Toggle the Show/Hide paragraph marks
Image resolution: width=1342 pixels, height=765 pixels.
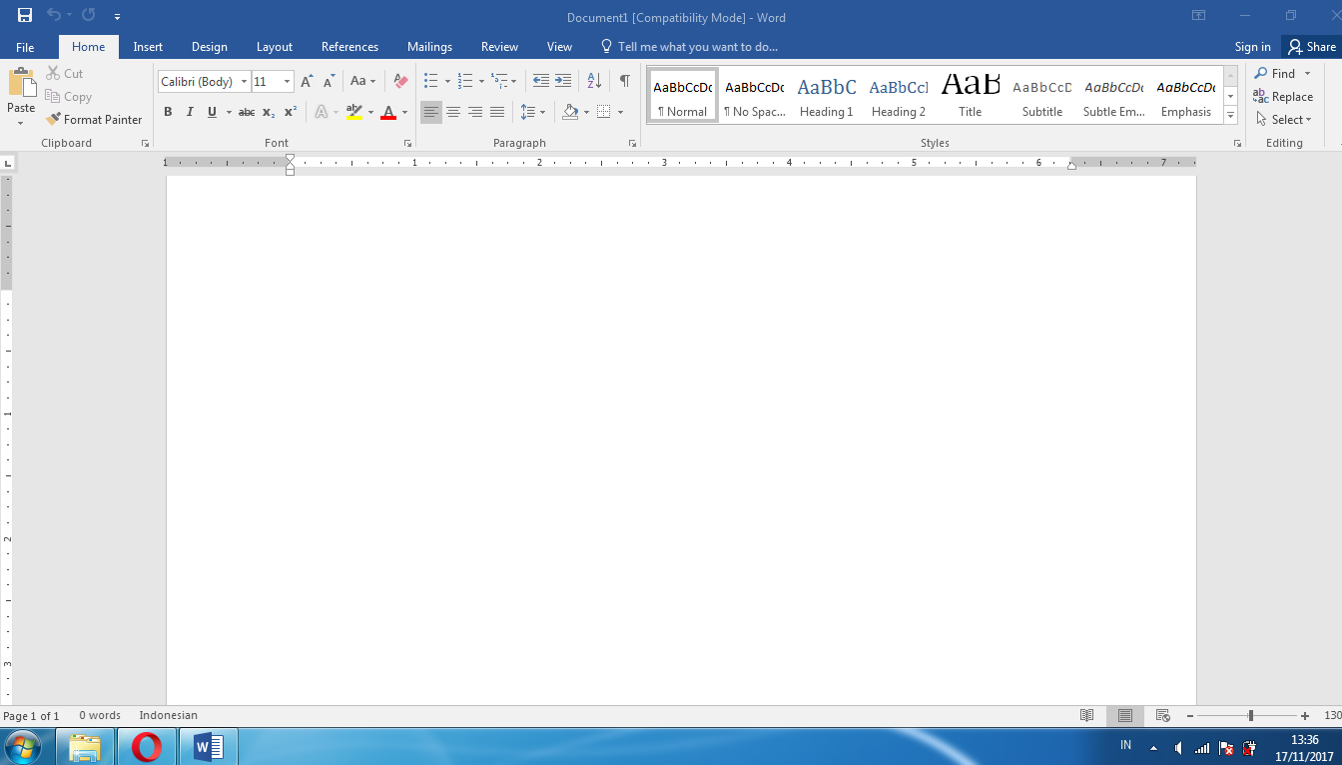click(625, 81)
